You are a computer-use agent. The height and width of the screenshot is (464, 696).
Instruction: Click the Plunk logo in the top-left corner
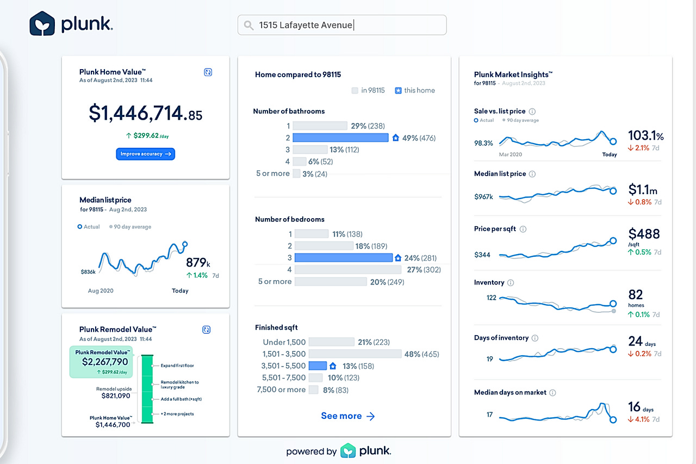click(70, 24)
